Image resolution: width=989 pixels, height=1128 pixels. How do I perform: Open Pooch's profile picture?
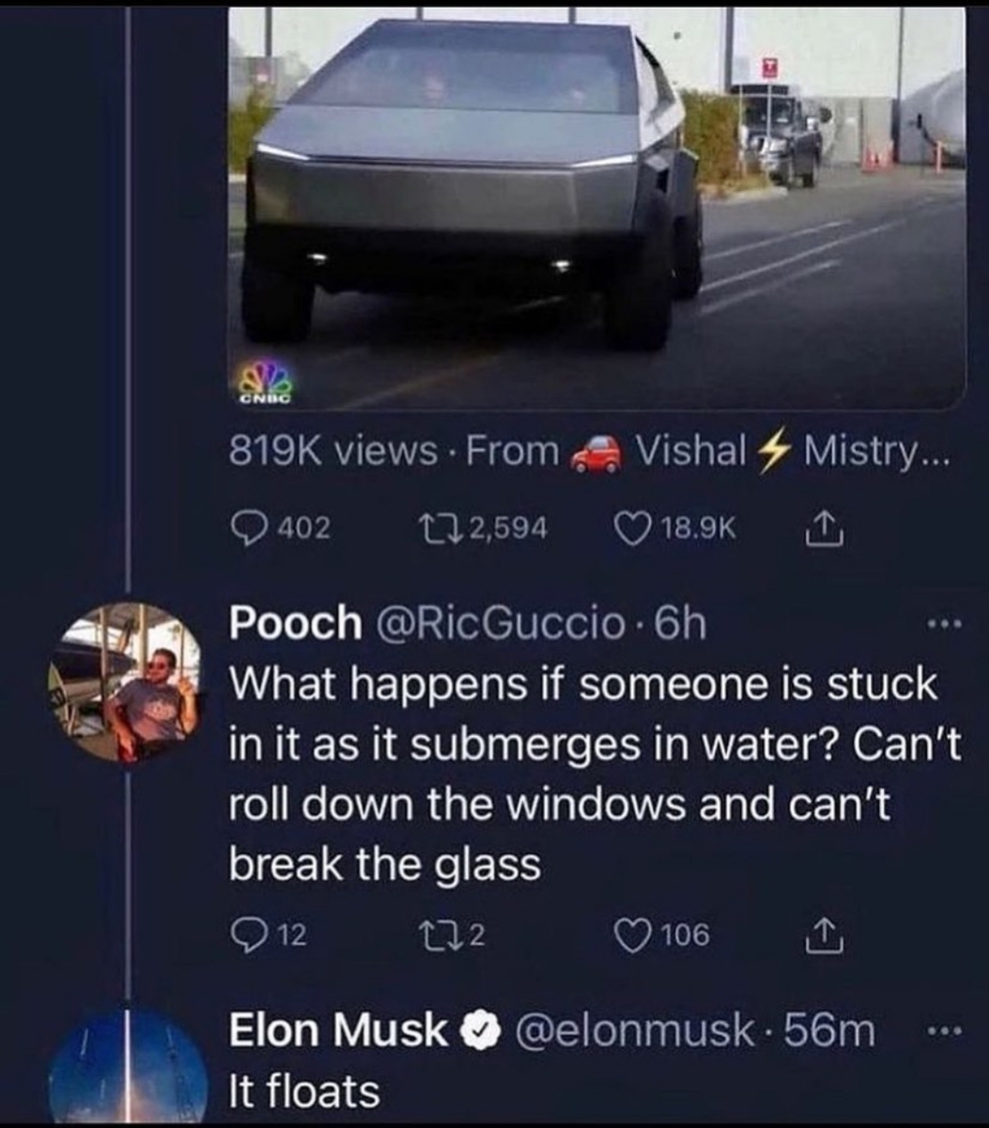pyautogui.click(x=125, y=682)
